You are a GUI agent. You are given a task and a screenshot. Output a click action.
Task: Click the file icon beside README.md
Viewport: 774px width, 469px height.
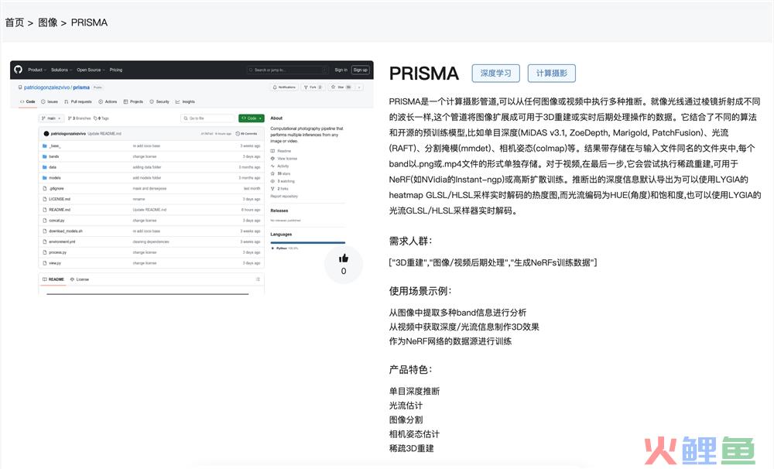tap(45, 210)
